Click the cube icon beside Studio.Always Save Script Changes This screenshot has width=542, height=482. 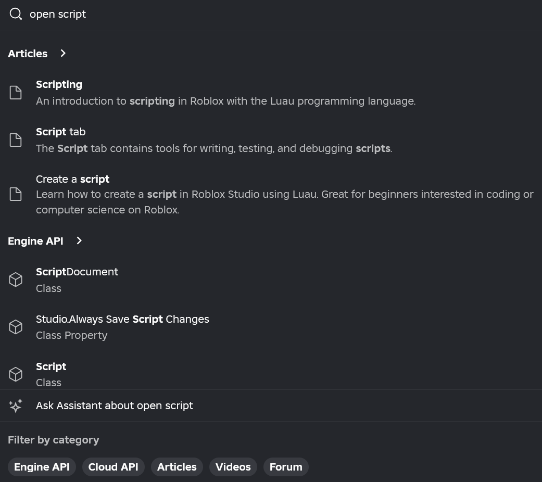pos(16,327)
